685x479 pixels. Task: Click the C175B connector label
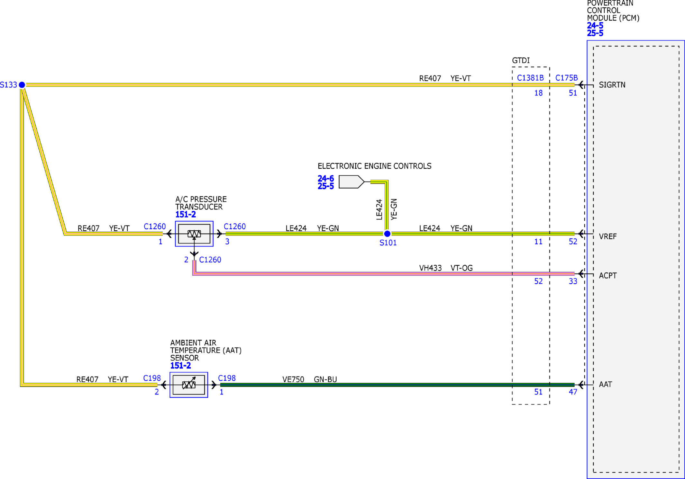point(567,78)
